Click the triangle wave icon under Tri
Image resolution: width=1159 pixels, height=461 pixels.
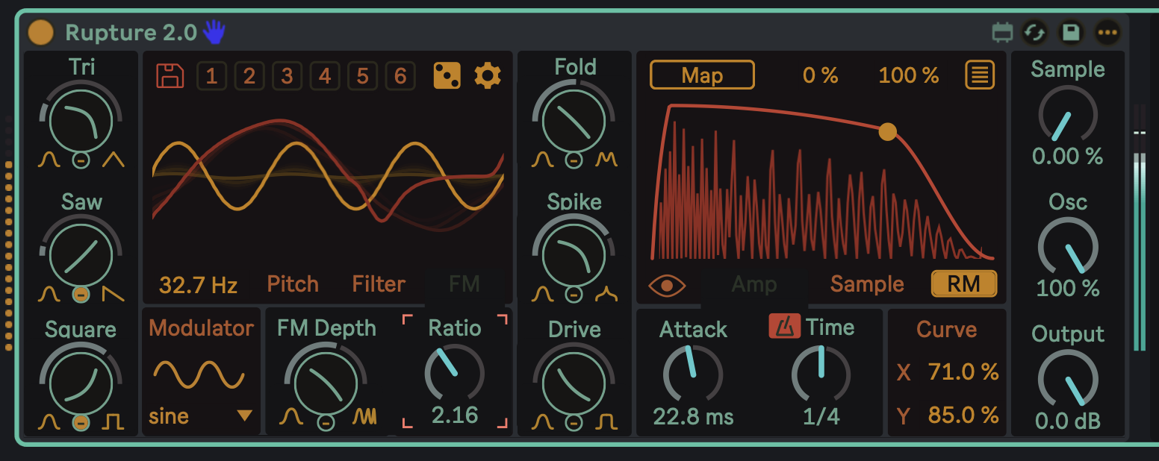point(114,160)
